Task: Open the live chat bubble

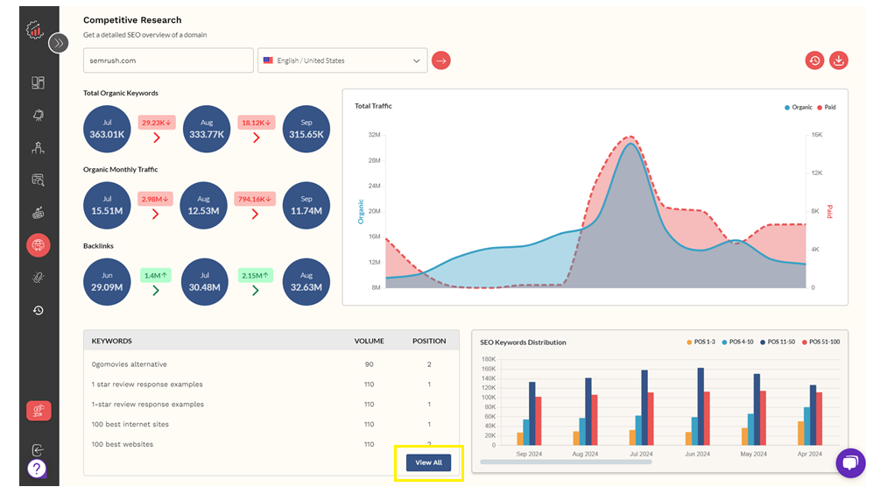Action: tap(850, 463)
